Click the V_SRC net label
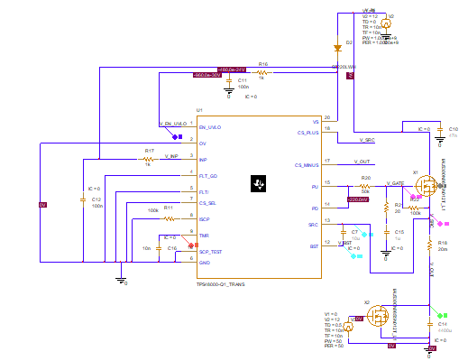Viewport: 468px width, 361px height. 367,140
